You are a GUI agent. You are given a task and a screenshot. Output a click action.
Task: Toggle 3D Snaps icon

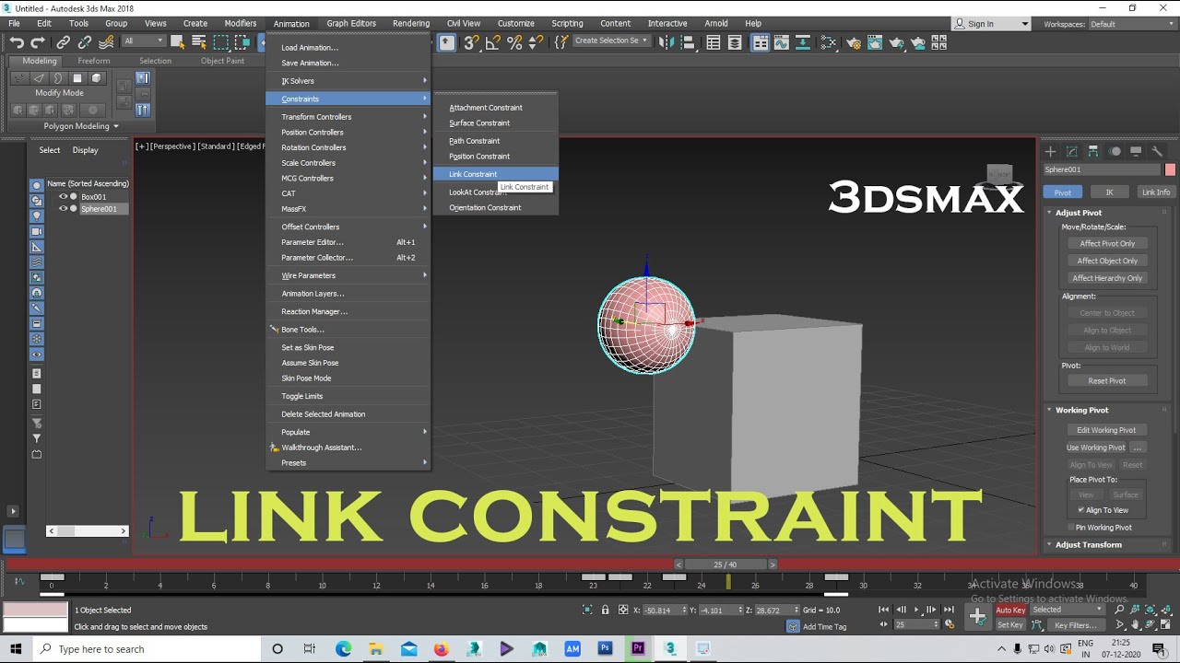[471, 42]
